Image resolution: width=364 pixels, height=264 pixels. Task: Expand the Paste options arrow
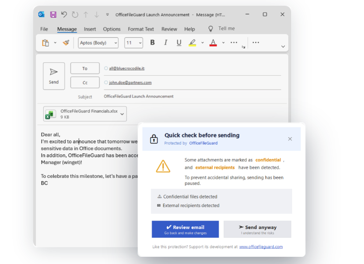tap(55, 43)
